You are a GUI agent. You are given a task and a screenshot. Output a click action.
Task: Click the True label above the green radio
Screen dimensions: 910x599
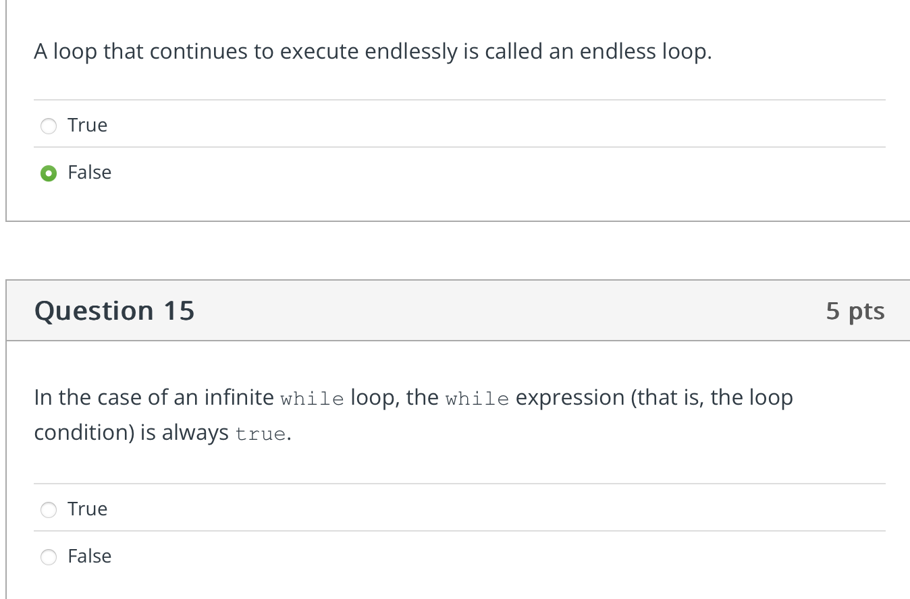coord(86,125)
